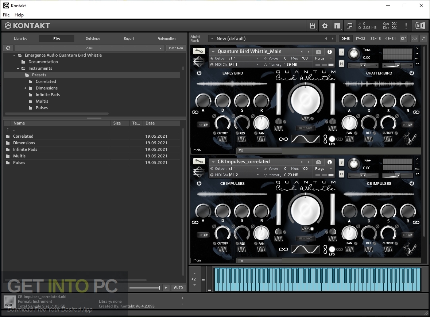Switch to the Automation tab

click(x=166, y=39)
